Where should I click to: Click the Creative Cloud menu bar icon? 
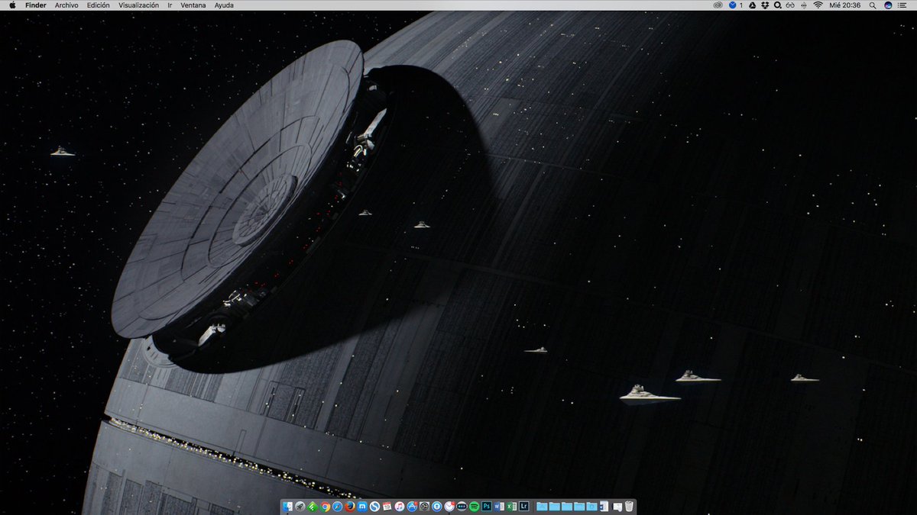[x=718, y=5]
